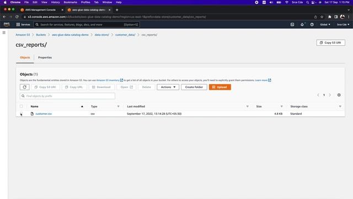Navigate to data-store/ breadcrumb

(x=101, y=35)
